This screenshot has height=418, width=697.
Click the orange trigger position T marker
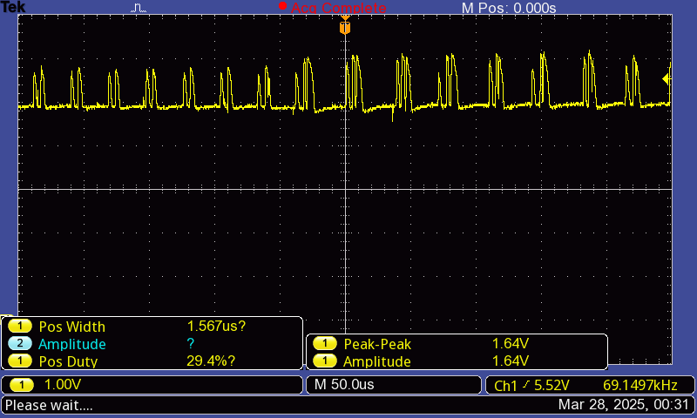(x=345, y=28)
